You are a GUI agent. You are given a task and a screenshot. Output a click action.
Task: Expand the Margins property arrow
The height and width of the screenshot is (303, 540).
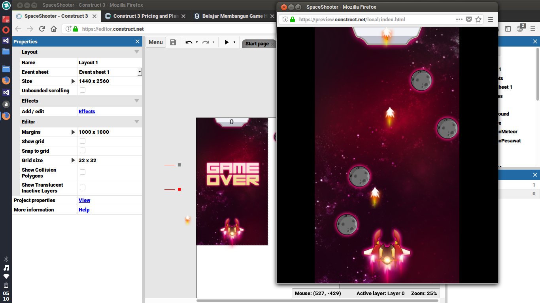[x=73, y=132]
